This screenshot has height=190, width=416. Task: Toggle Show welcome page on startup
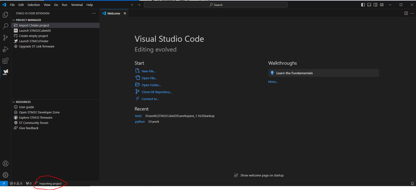236,175
